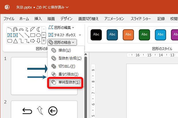Select the elbow arrow connector shape
The width and height of the screenshot is (178, 118).
tap(27, 41)
